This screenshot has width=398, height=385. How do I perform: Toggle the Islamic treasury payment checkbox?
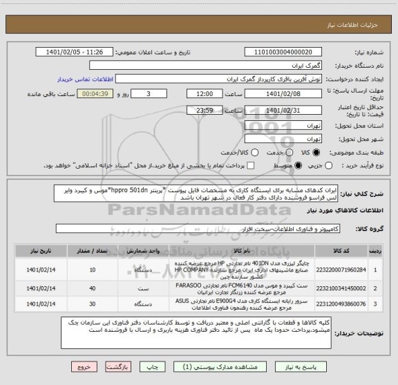(x=251, y=166)
